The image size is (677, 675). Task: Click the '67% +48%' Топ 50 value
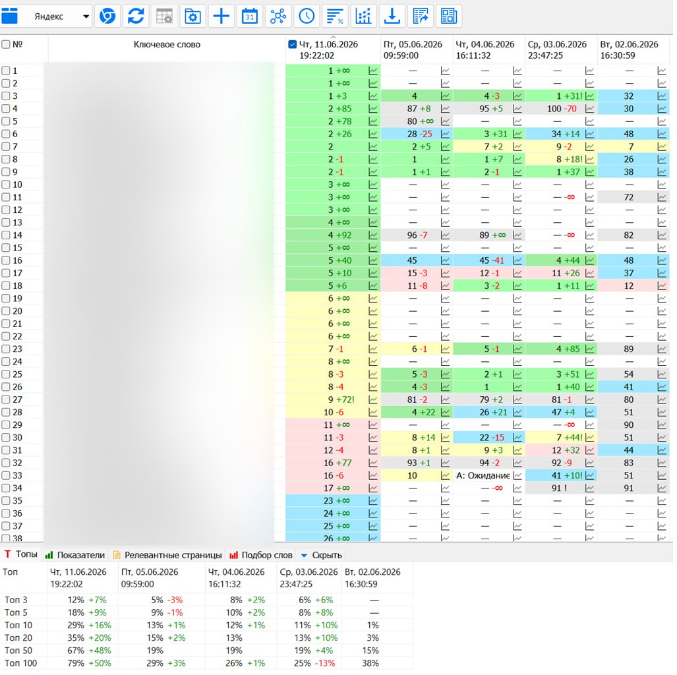point(90,651)
